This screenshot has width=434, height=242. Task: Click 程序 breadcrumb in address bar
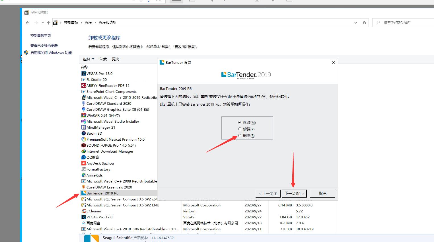[89, 22]
